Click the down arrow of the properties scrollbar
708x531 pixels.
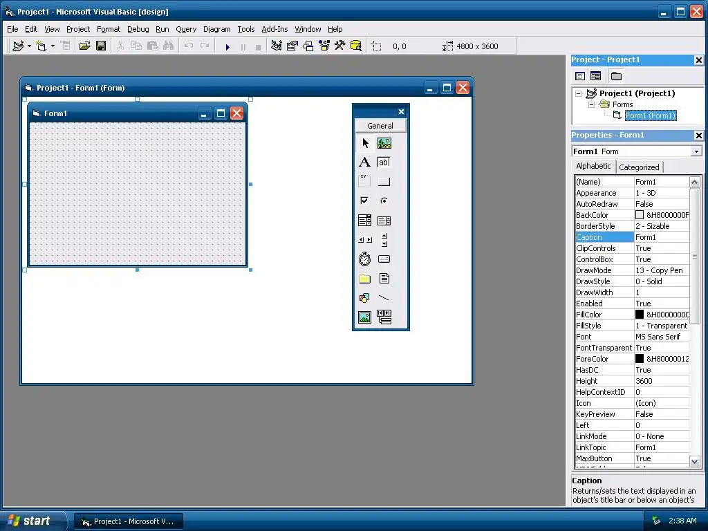(x=694, y=461)
